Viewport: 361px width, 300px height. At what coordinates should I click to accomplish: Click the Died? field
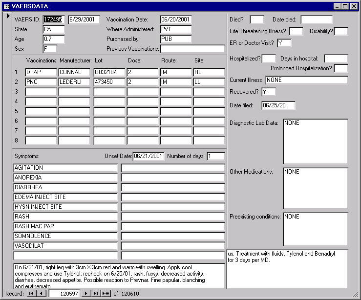[x=257, y=20]
